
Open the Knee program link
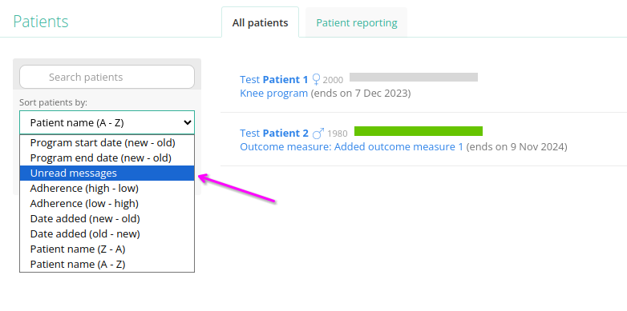274,94
